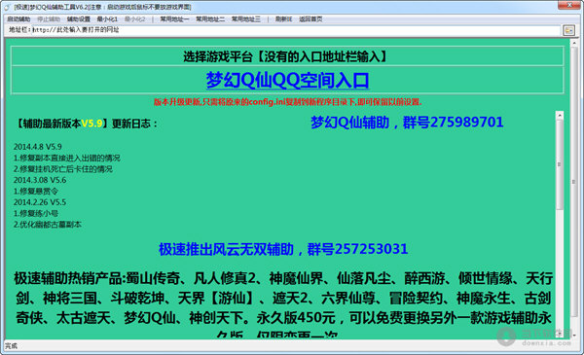Click the inner changelog scrollbar thumb
The image size is (584, 355).
(x=560, y=164)
